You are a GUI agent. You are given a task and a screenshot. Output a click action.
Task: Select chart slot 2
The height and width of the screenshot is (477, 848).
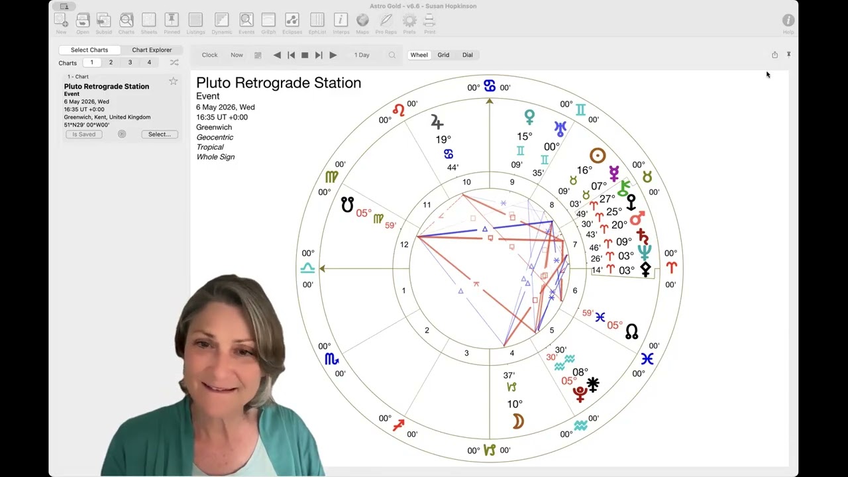point(111,62)
